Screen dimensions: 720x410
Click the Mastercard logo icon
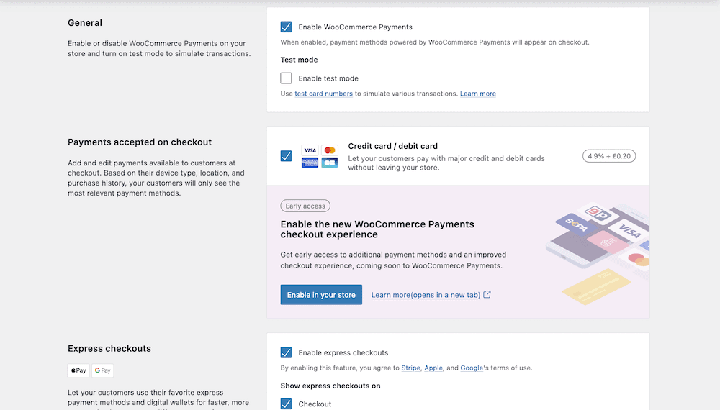click(x=330, y=150)
